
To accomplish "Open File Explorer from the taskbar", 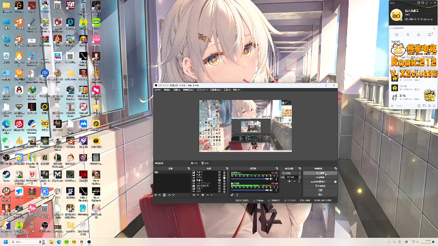I will click(x=51, y=242).
